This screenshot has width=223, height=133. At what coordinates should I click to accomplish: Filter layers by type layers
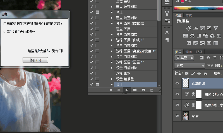215,58
